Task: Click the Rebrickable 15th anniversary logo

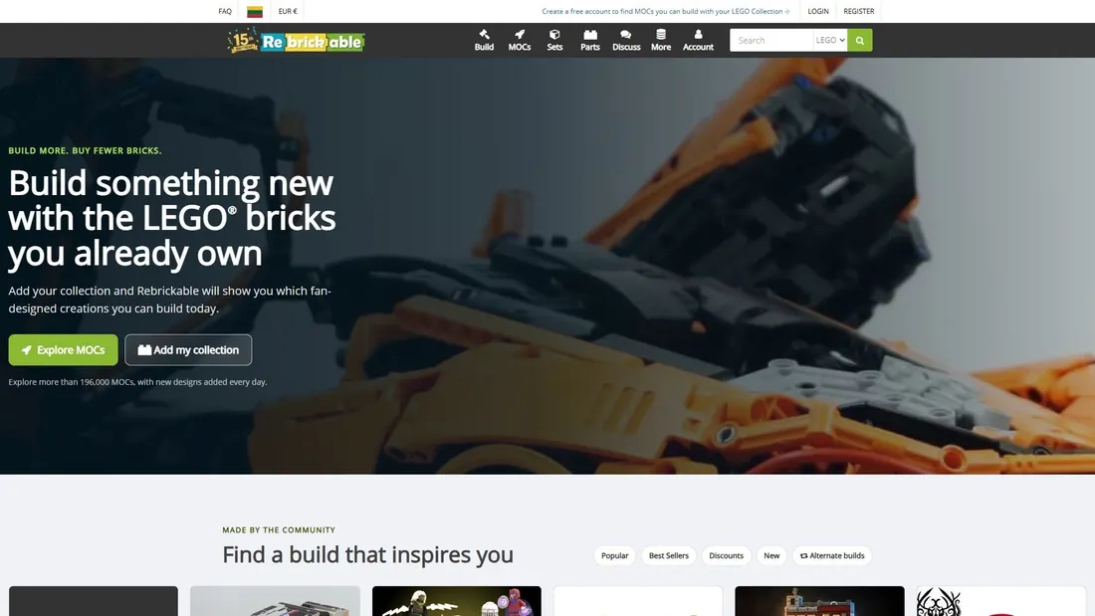Action: click(x=296, y=41)
